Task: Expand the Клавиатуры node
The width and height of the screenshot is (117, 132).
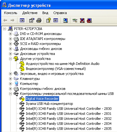Action: coord(10,79)
